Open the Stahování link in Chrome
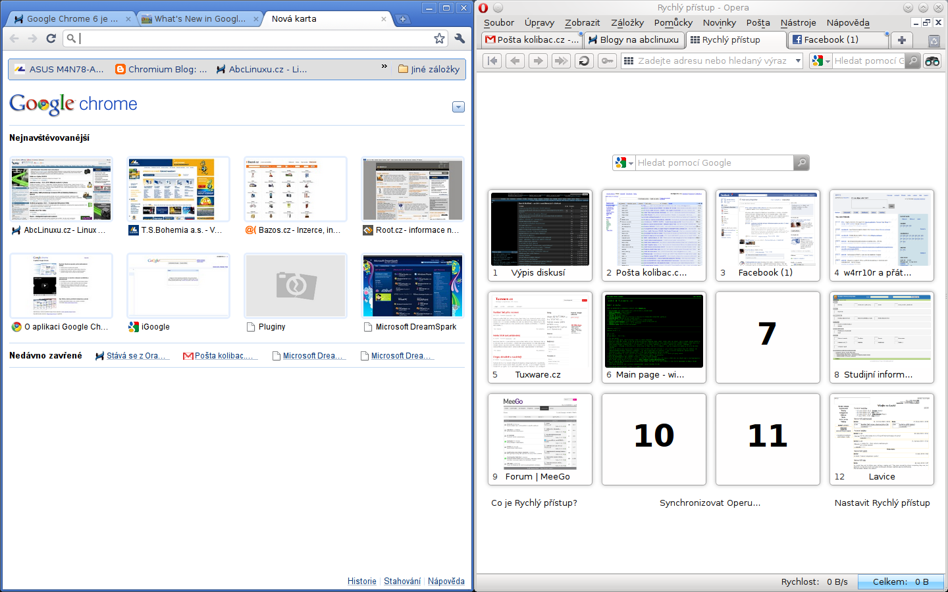This screenshot has width=948, height=592. [402, 581]
